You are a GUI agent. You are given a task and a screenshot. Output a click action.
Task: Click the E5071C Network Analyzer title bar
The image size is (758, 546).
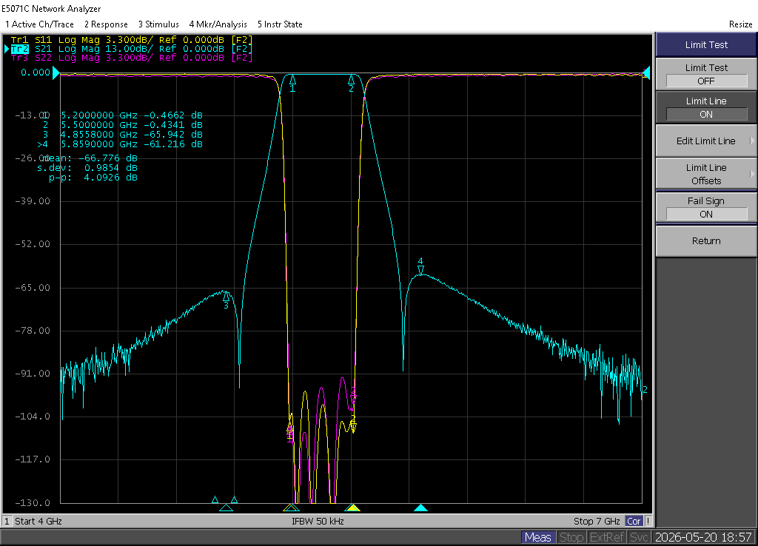pyautogui.click(x=51, y=9)
